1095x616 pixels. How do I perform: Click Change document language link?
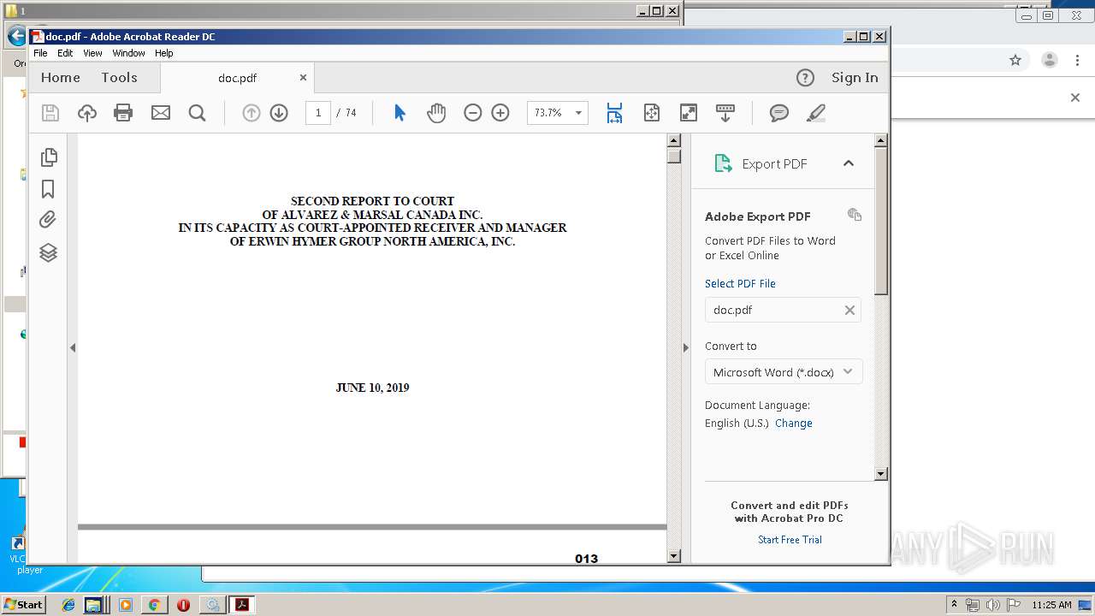pos(794,423)
